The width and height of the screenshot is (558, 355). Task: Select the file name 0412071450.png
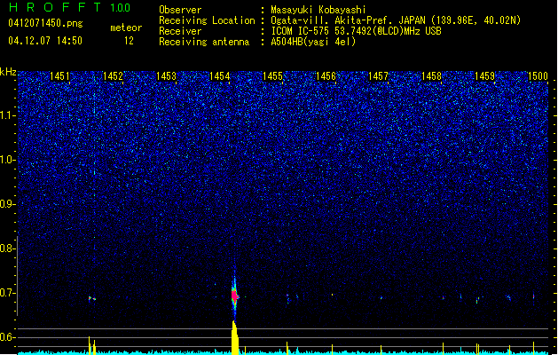coord(45,23)
